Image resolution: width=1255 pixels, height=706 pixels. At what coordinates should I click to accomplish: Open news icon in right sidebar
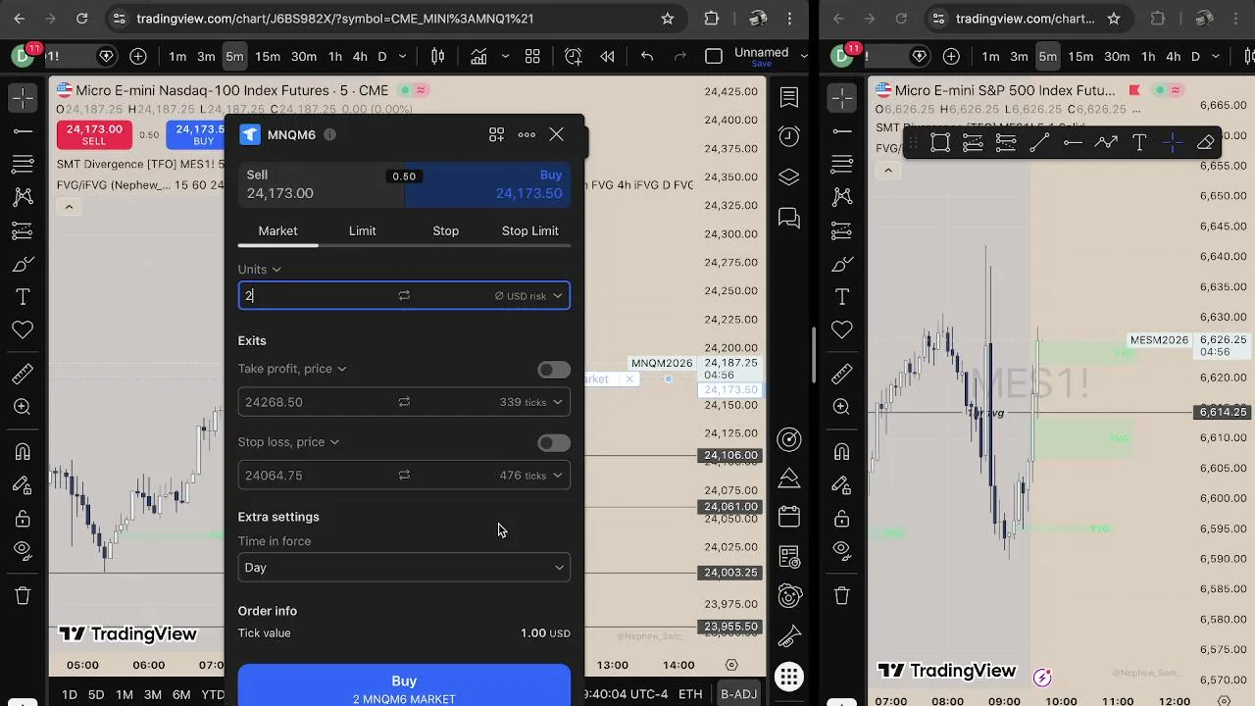click(x=789, y=556)
